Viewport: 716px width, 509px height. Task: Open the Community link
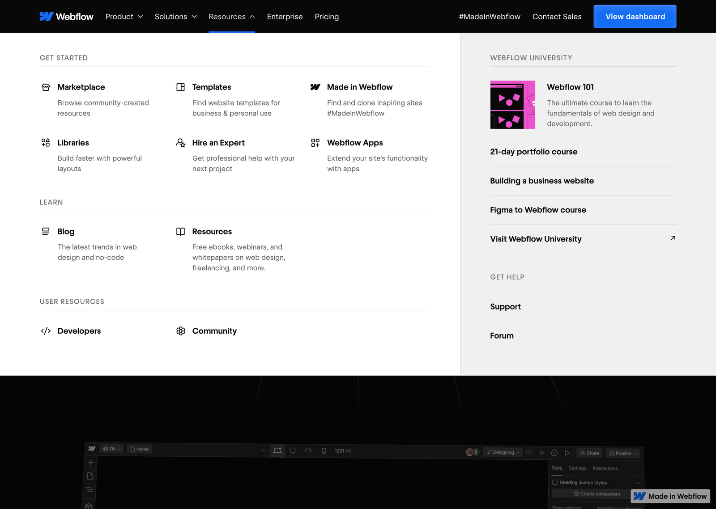tap(214, 331)
